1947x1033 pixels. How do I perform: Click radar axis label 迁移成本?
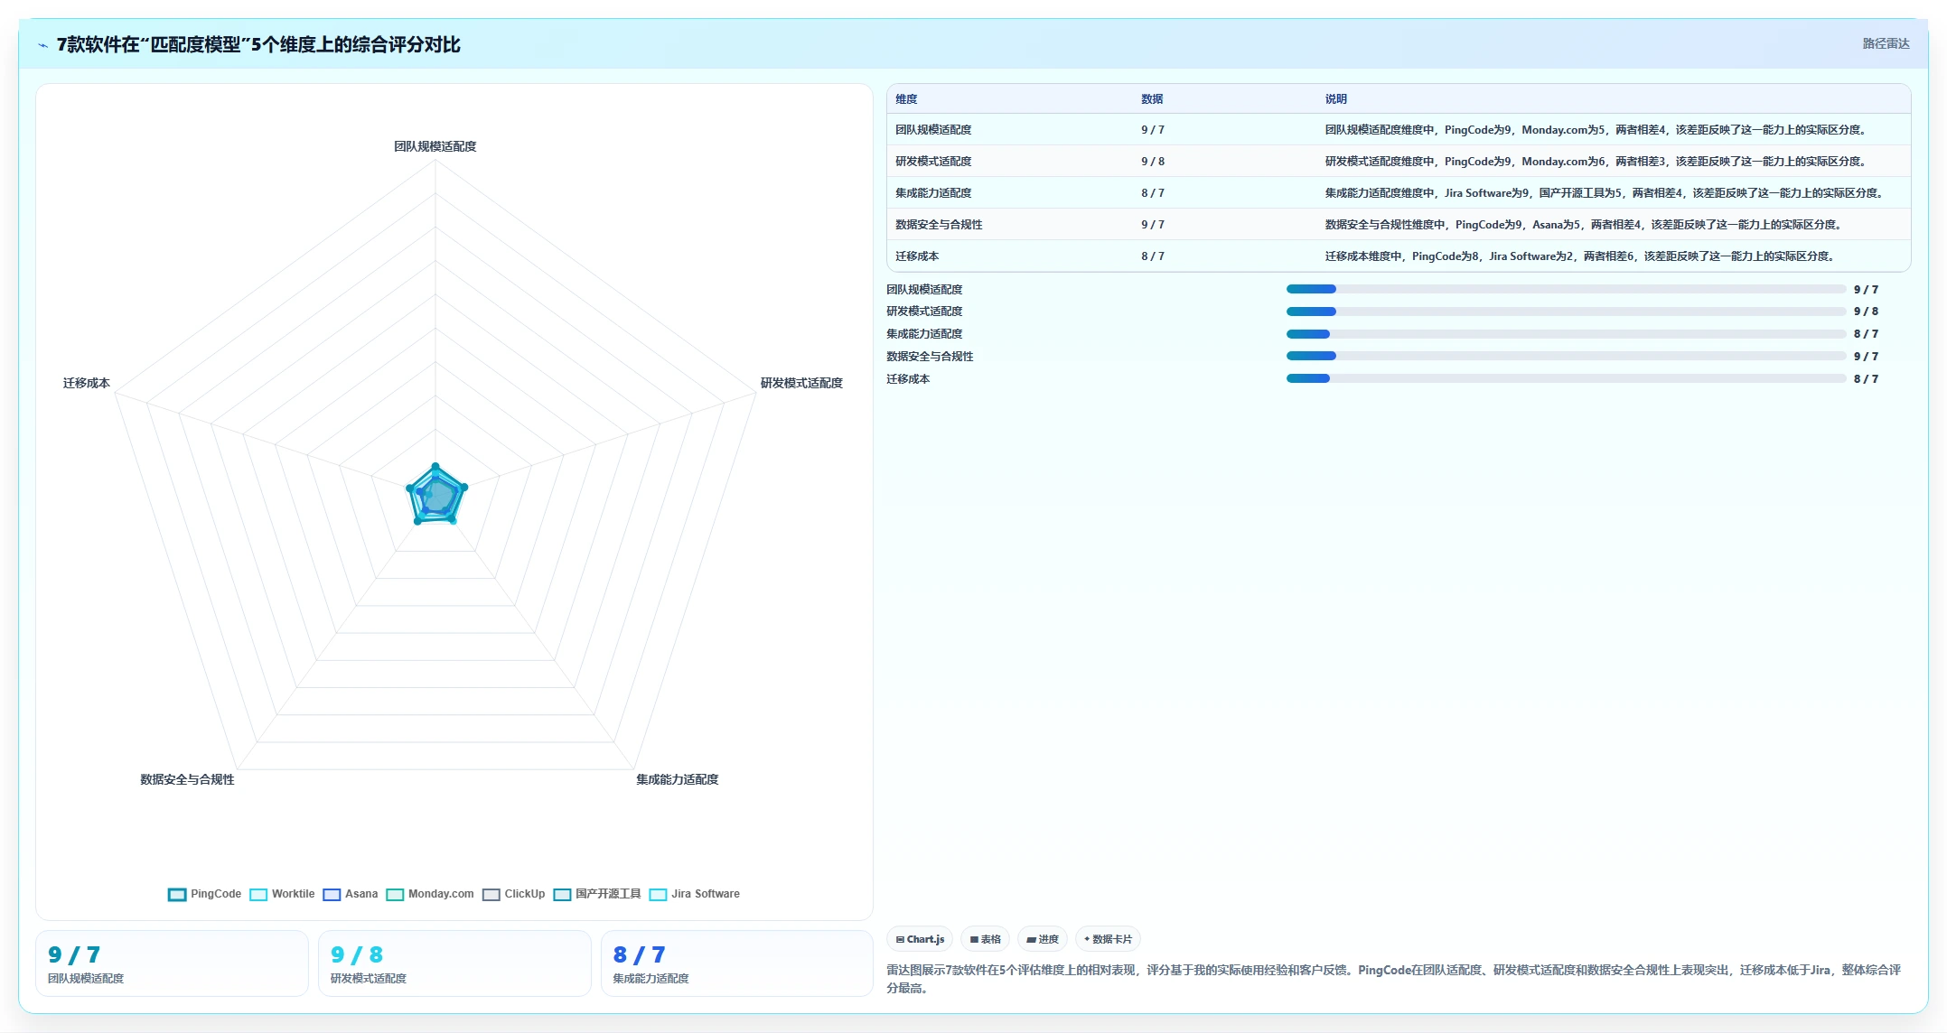[87, 383]
